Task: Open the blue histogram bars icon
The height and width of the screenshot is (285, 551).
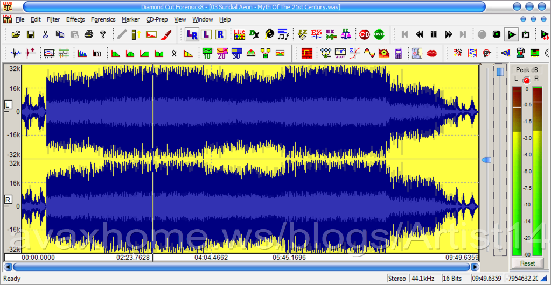Action: click(82, 53)
